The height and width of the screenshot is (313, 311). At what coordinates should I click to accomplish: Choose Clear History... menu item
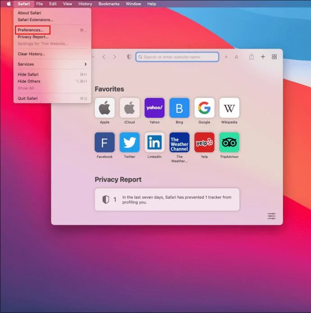pyautogui.click(x=52, y=54)
